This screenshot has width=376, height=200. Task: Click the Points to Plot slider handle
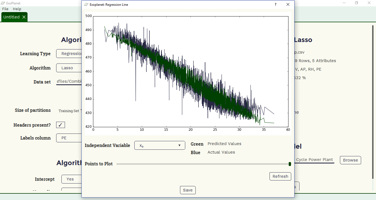tap(290, 164)
